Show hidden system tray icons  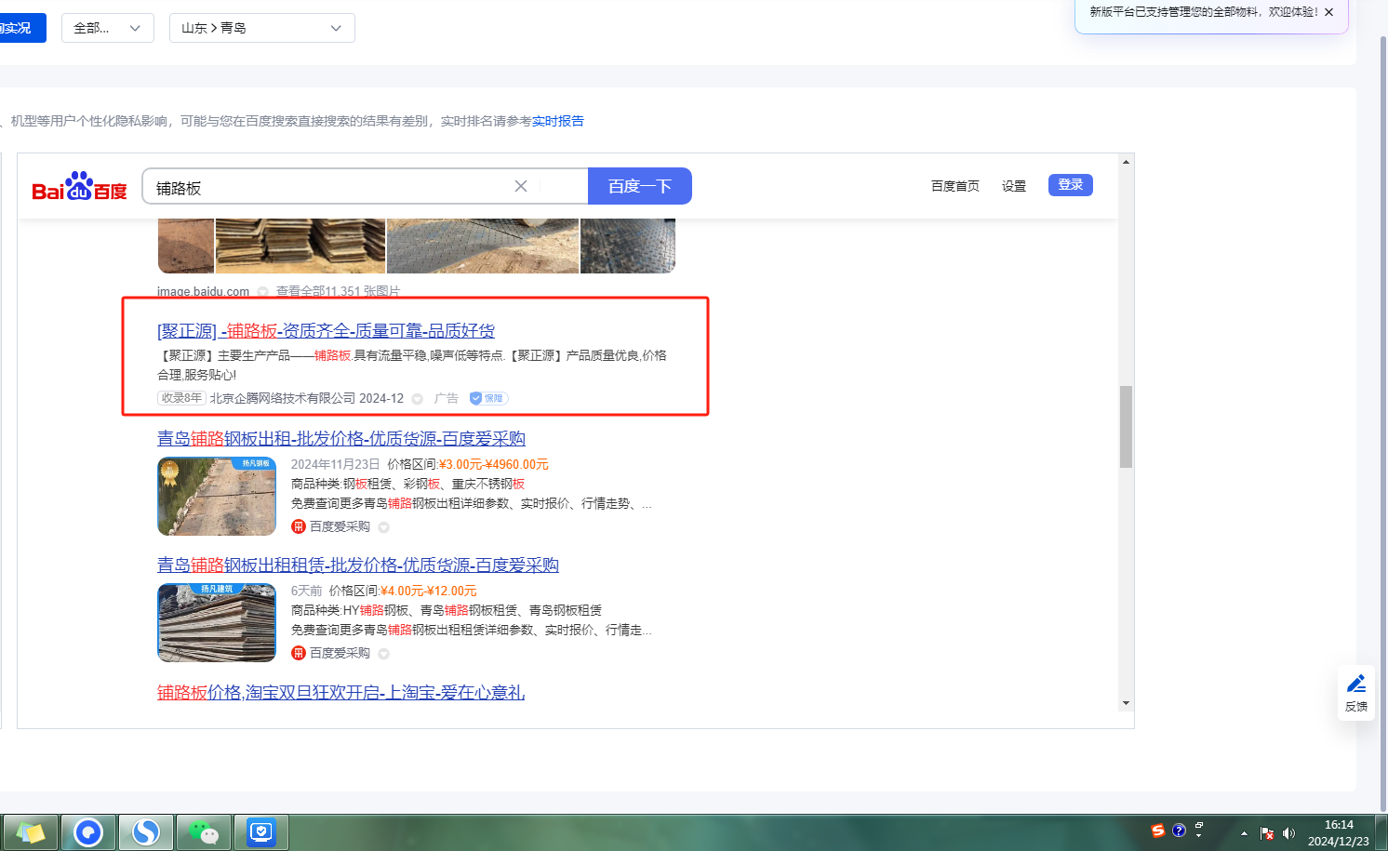1244,833
